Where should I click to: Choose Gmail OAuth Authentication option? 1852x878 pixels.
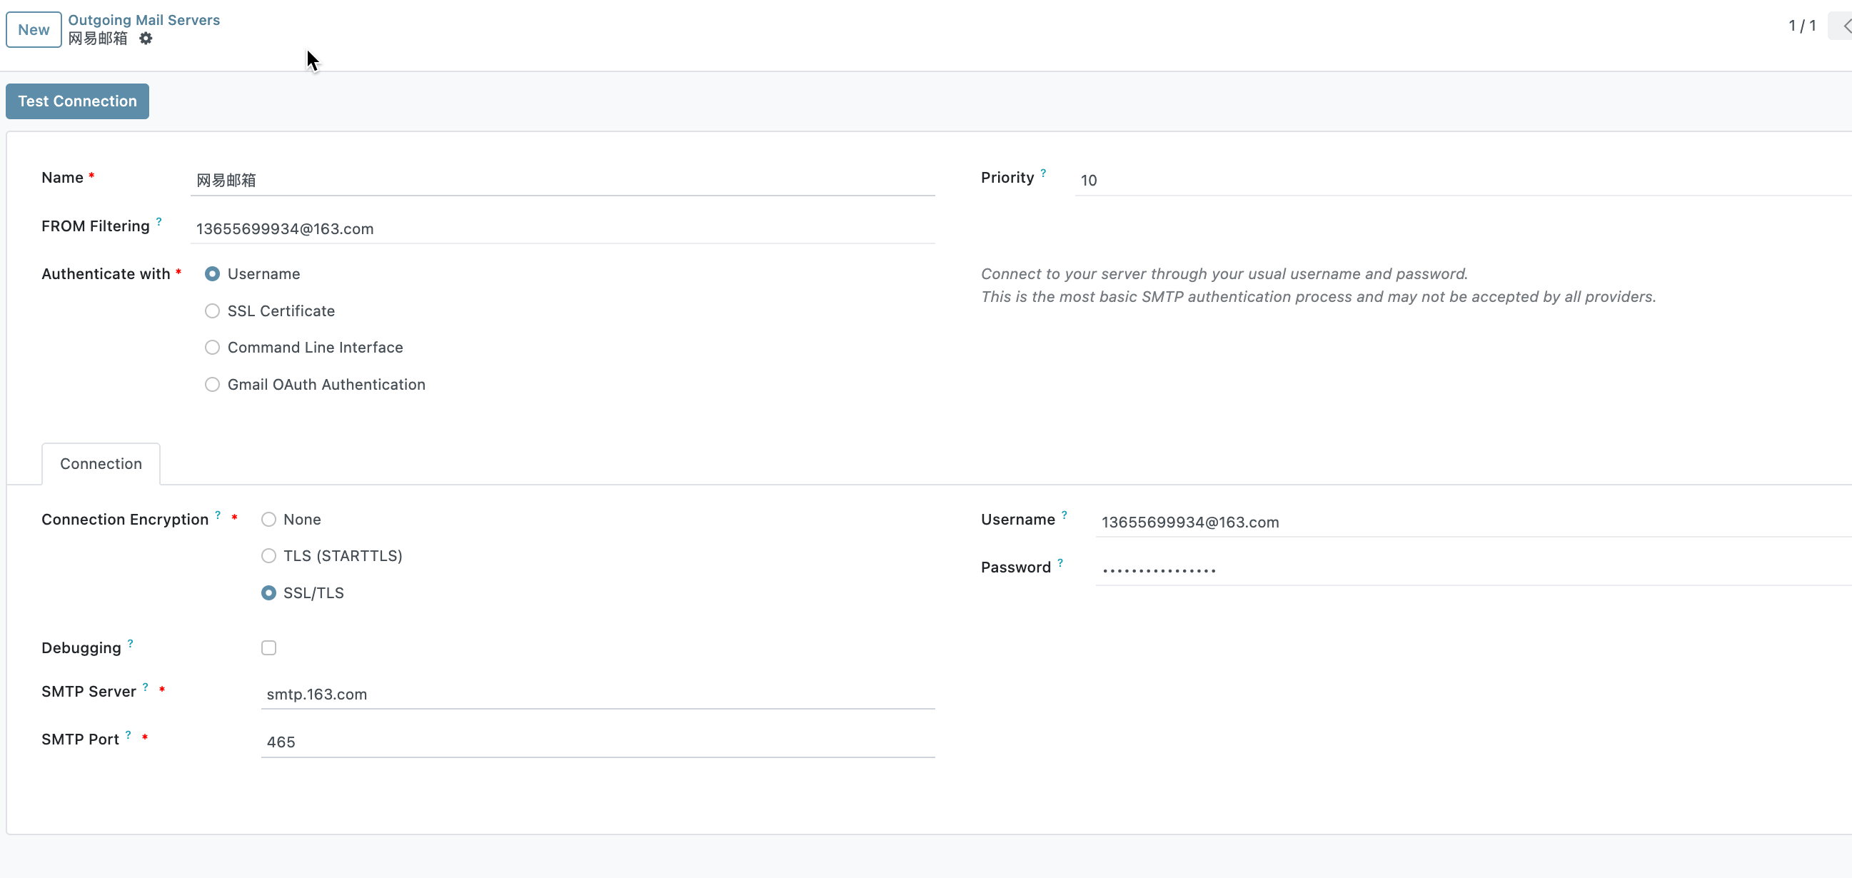click(x=212, y=385)
